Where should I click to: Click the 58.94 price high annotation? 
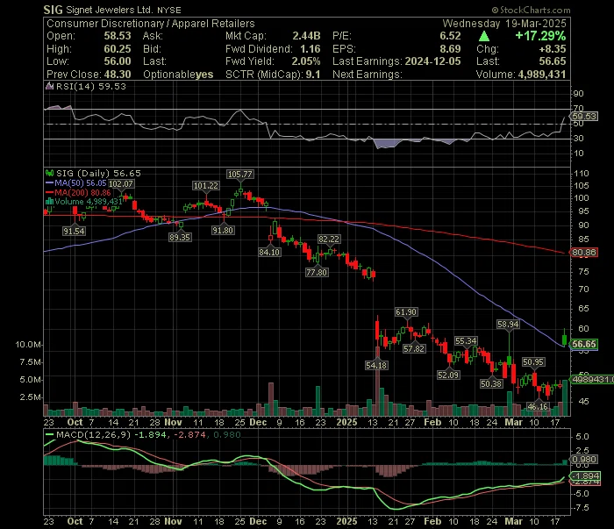508,325
